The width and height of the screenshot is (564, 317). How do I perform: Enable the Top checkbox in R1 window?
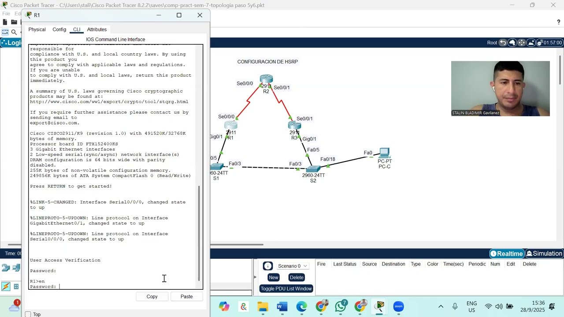pos(28,314)
